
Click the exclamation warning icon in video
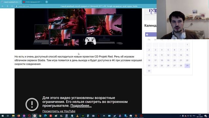(32, 105)
